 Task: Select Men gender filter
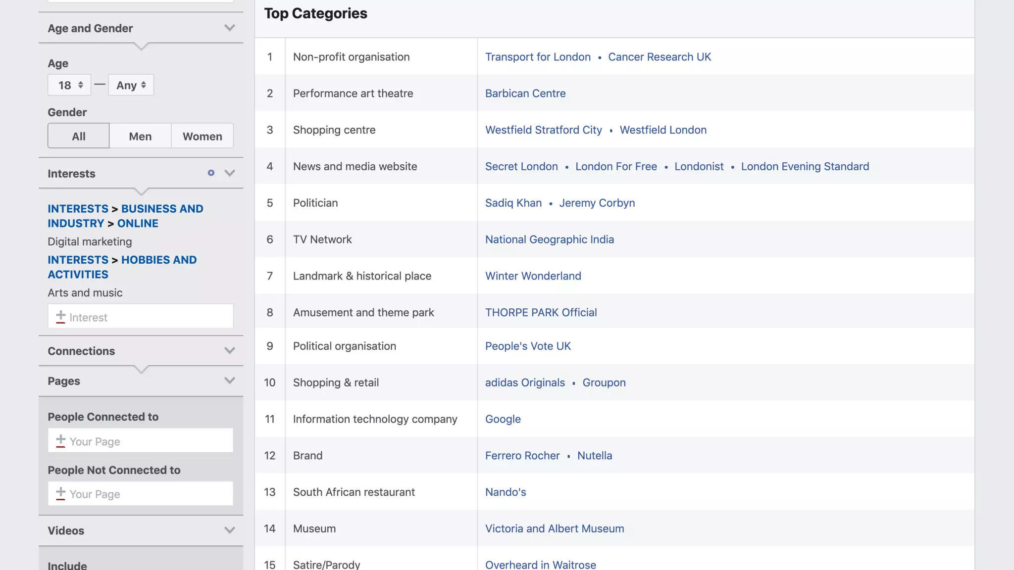tap(140, 136)
